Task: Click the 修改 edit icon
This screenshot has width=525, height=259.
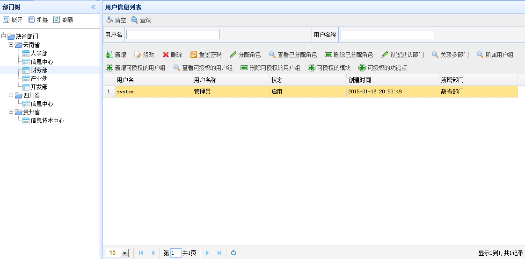Action: coord(137,55)
